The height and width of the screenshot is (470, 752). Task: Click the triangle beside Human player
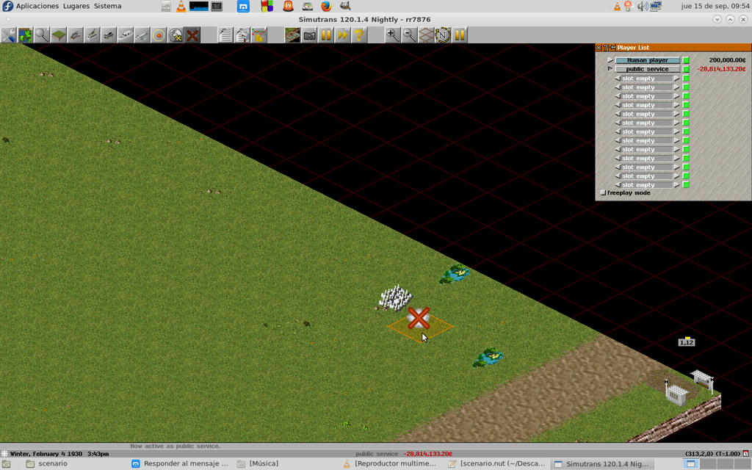point(610,60)
